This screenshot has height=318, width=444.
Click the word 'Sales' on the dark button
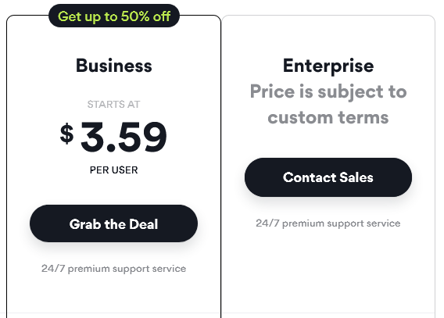point(356,177)
